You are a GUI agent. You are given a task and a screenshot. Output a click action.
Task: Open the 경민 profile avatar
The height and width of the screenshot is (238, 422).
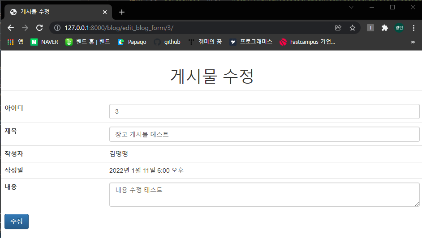(399, 28)
